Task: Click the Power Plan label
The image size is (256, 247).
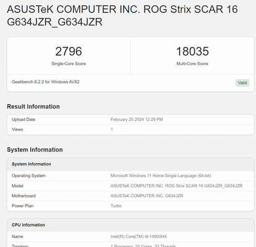Action: [22, 206]
